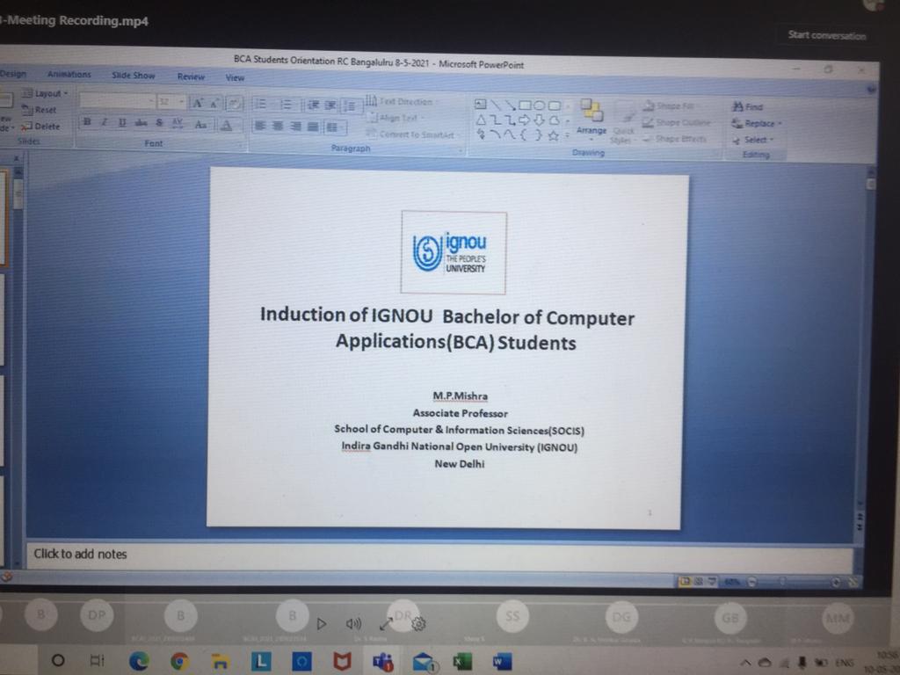Open the Text Direction dropdown
The width and height of the screenshot is (900, 675).
(401, 101)
